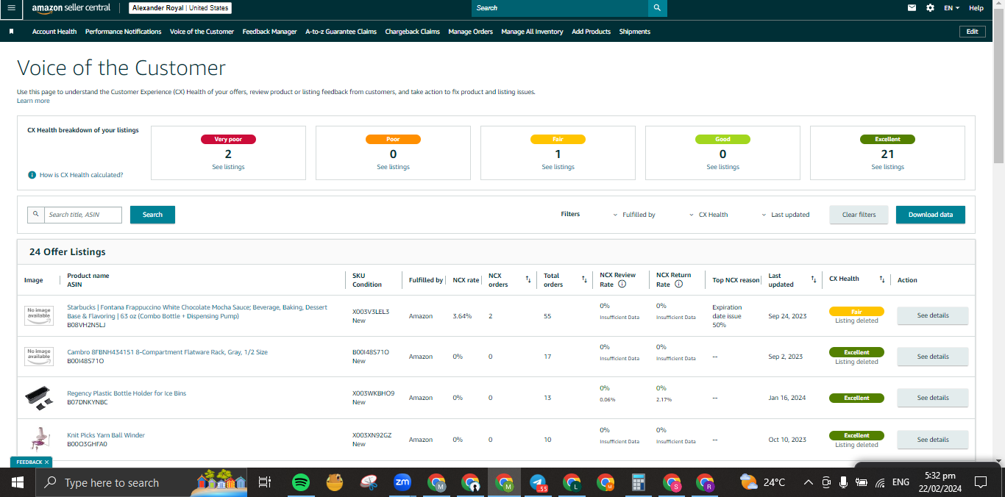
Task: Open Cambro 8-Compartment Flatware Rack product link
Action: (168, 352)
